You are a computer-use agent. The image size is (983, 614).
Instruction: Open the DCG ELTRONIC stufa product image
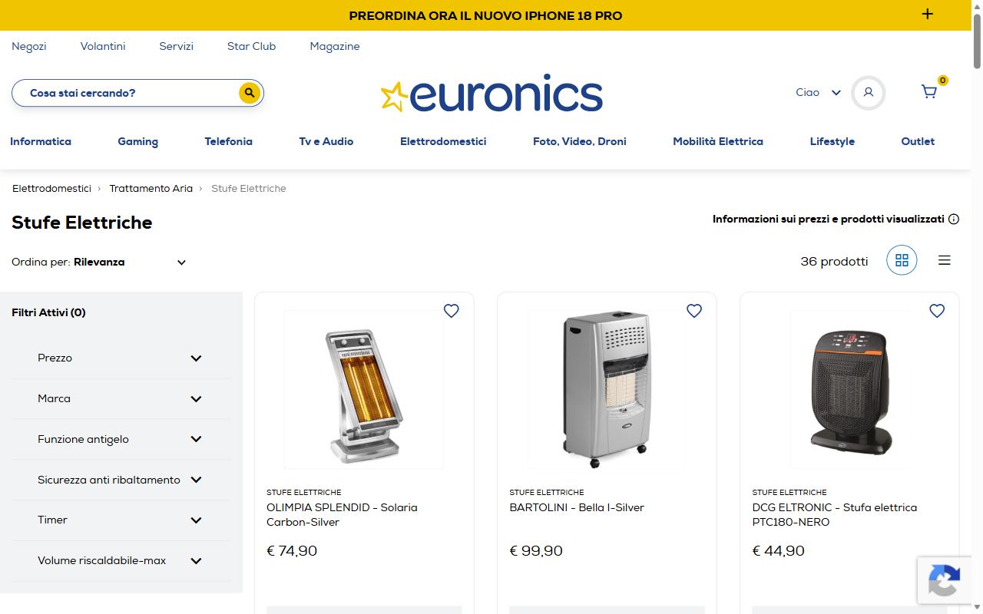click(849, 390)
